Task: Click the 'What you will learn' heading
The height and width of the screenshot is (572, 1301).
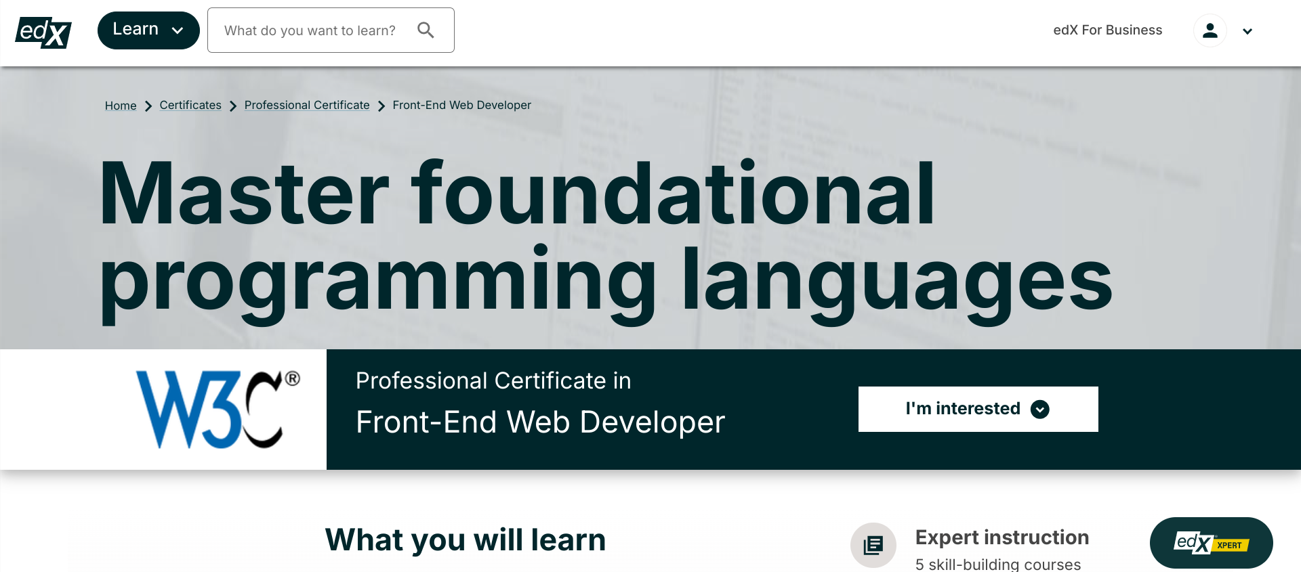Action: [x=466, y=540]
